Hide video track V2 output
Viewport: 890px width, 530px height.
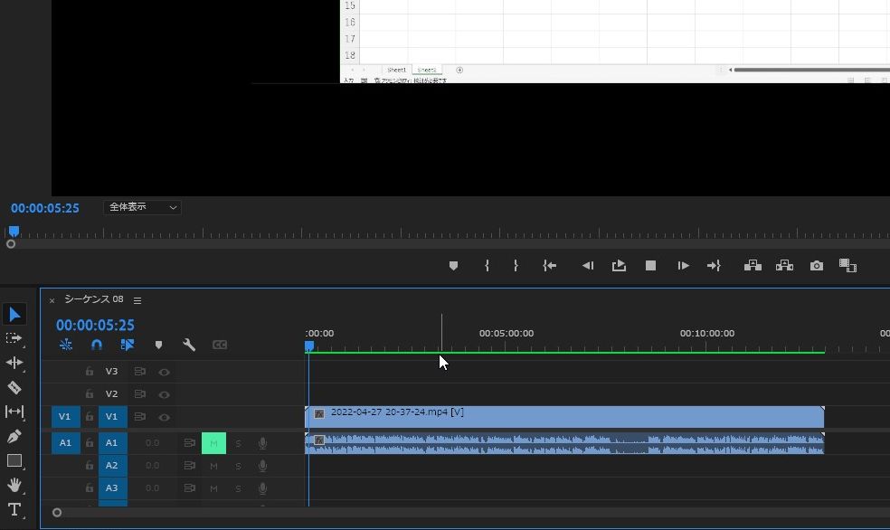[165, 394]
